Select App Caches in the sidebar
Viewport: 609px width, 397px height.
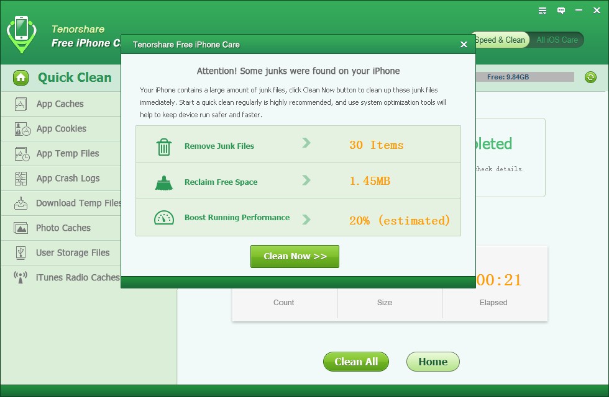click(x=62, y=104)
